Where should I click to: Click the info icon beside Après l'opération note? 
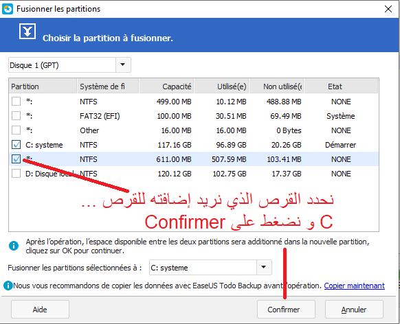14,246
